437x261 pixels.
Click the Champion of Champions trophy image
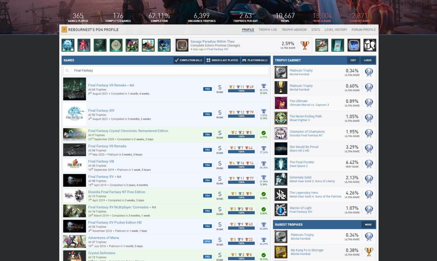coord(281,133)
